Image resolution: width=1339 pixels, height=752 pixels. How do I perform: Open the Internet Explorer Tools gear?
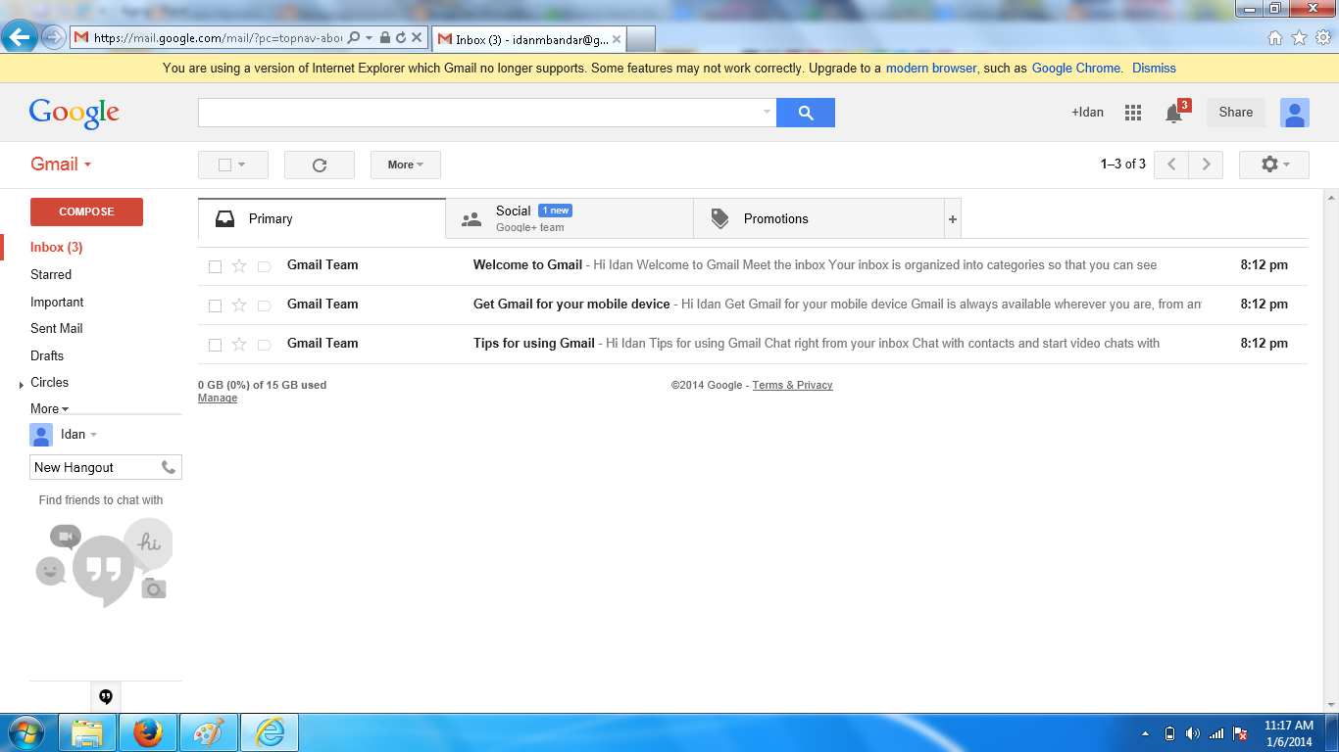(x=1323, y=38)
